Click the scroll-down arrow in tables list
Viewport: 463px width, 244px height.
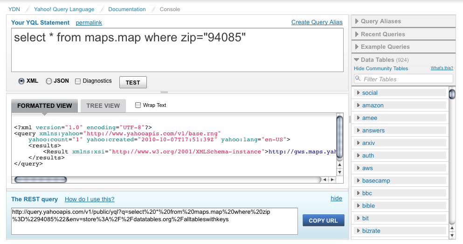pyautogui.click(x=452, y=236)
